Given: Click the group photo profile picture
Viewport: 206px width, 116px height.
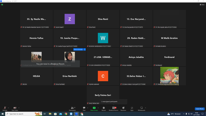Looking at the screenshot, I should (36, 57).
